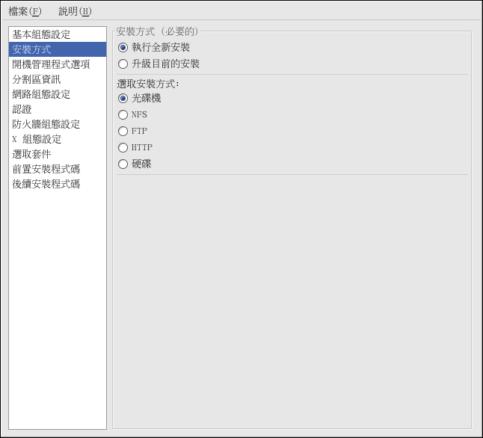Screen dimensions: 483x438
Task: Choose HTTP as installation method
Action: pyautogui.click(x=123, y=148)
